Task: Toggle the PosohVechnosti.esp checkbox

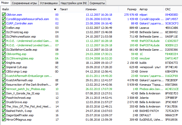Action: pos(4,97)
